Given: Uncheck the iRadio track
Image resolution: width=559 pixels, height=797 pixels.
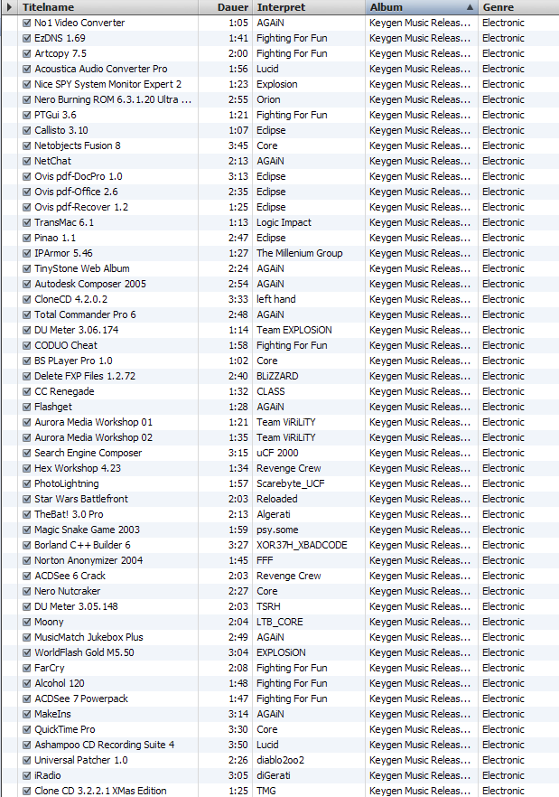Looking at the screenshot, I should [26, 775].
